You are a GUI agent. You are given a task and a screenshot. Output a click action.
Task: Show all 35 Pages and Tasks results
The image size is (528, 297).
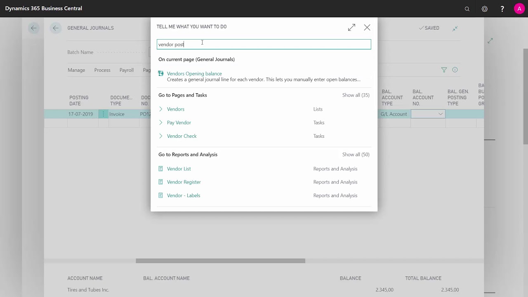coord(356,95)
